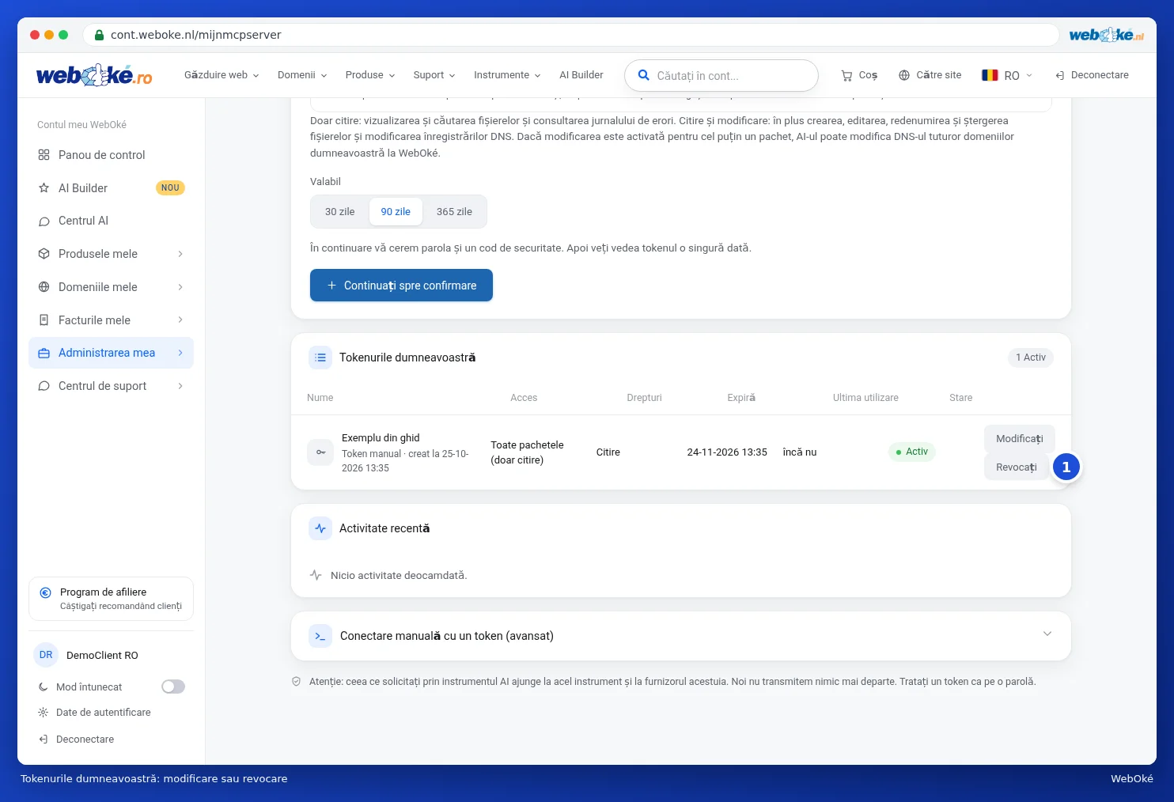The image size is (1174, 802).
Task: Click the Romanian flag icon
Action: click(x=990, y=75)
